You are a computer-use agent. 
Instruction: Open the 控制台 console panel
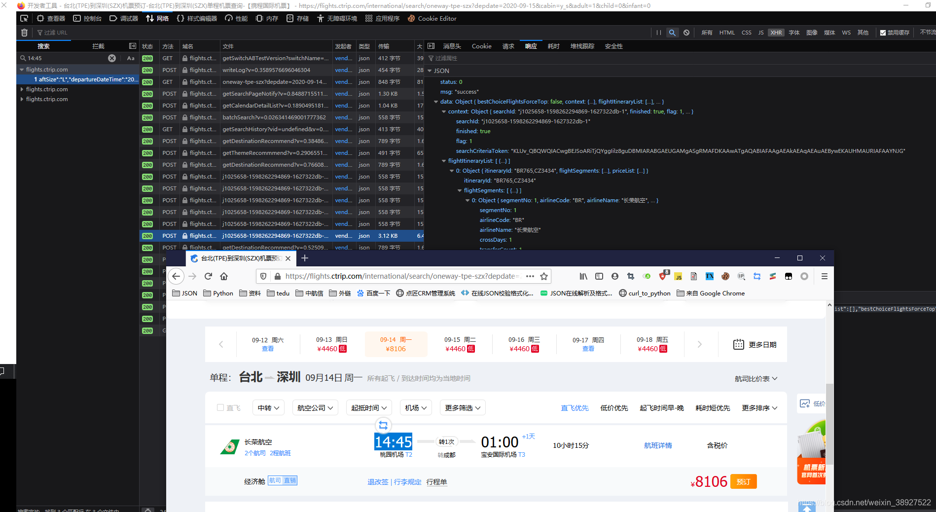coord(87,18)
